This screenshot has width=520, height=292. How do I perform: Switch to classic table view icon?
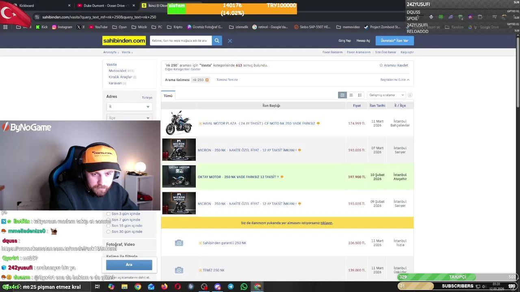342,95
